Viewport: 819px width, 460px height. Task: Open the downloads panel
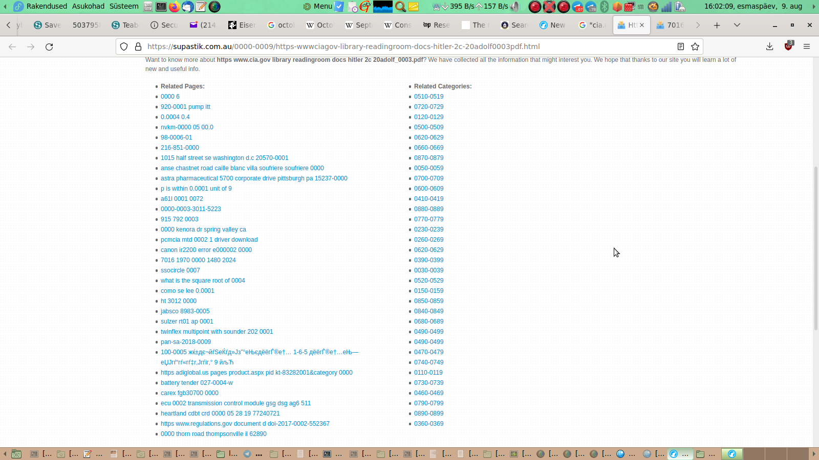click(770, 47)
